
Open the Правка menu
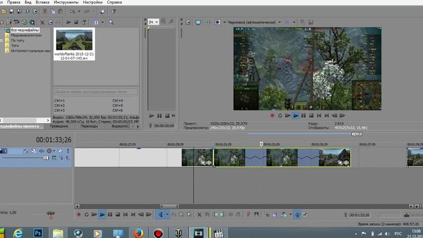[13, 2]
